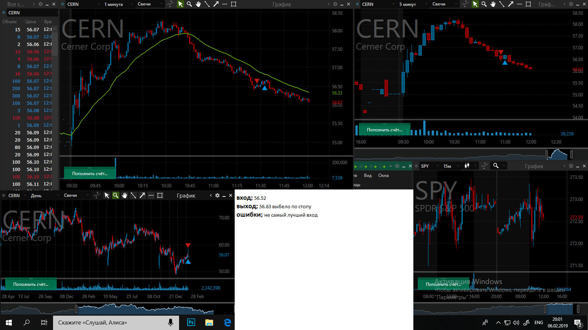Open Microsoft Edge from the taskbar
588x330 pixels.
tap(227, 323)
